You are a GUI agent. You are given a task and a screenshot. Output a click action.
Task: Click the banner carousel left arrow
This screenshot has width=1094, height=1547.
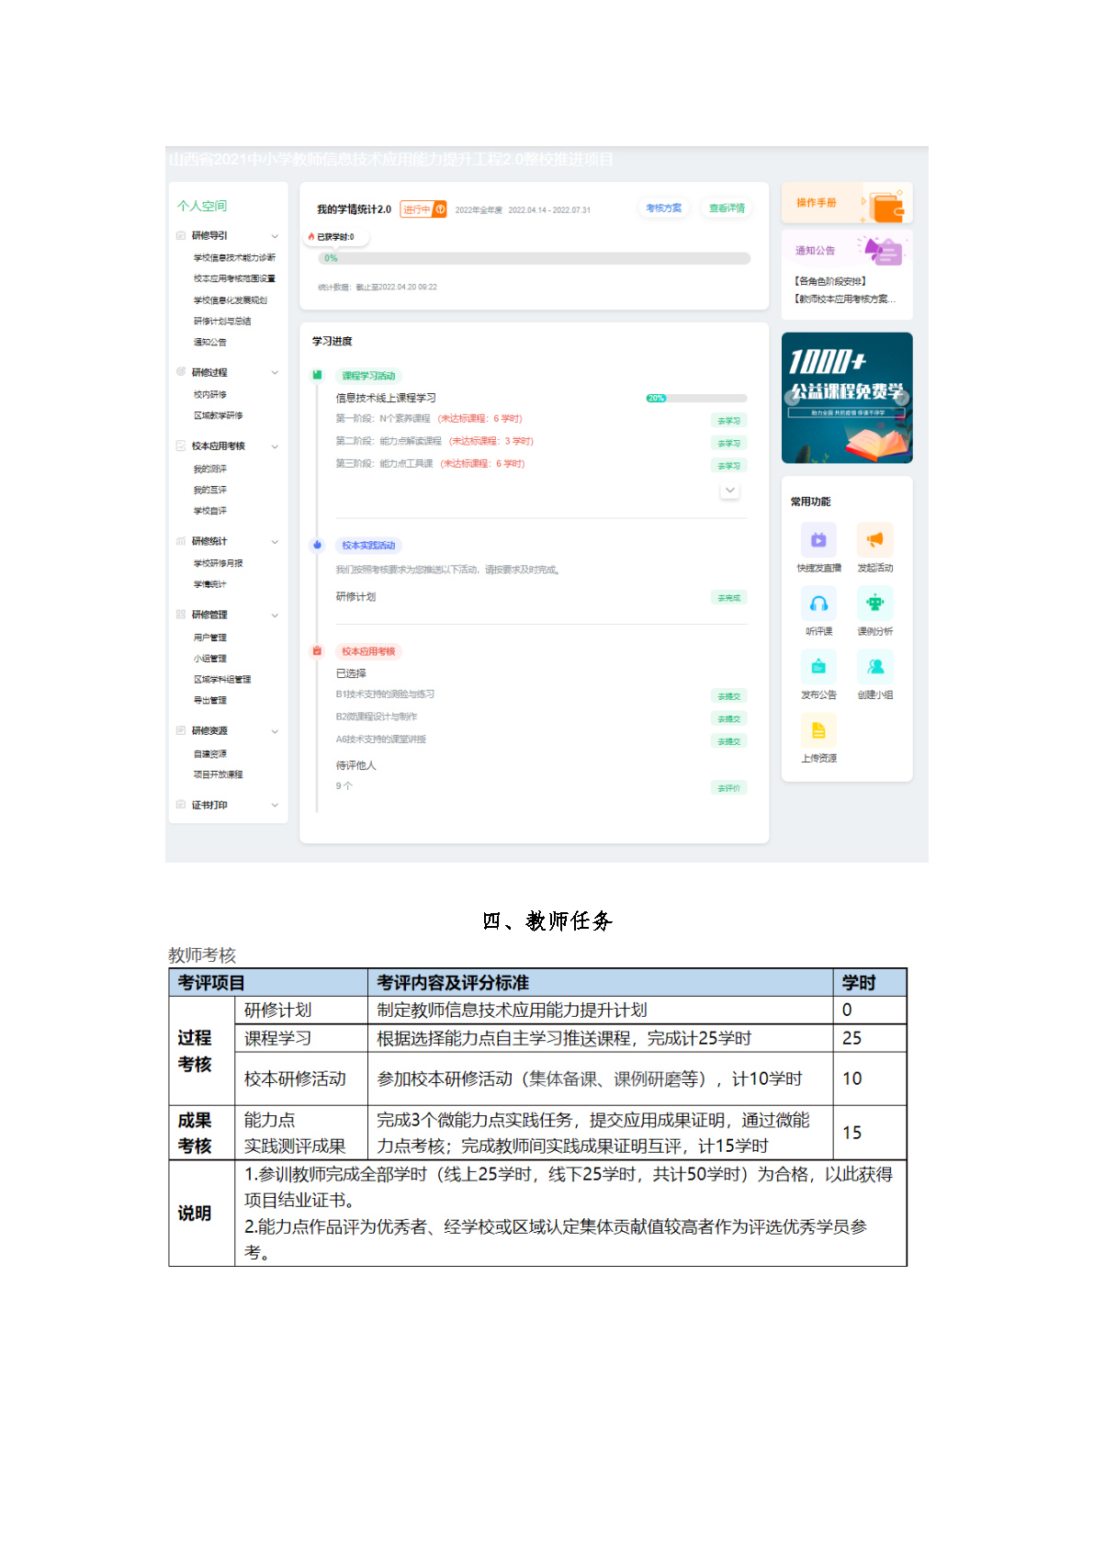pyautogui.click(x=792, y=398)
